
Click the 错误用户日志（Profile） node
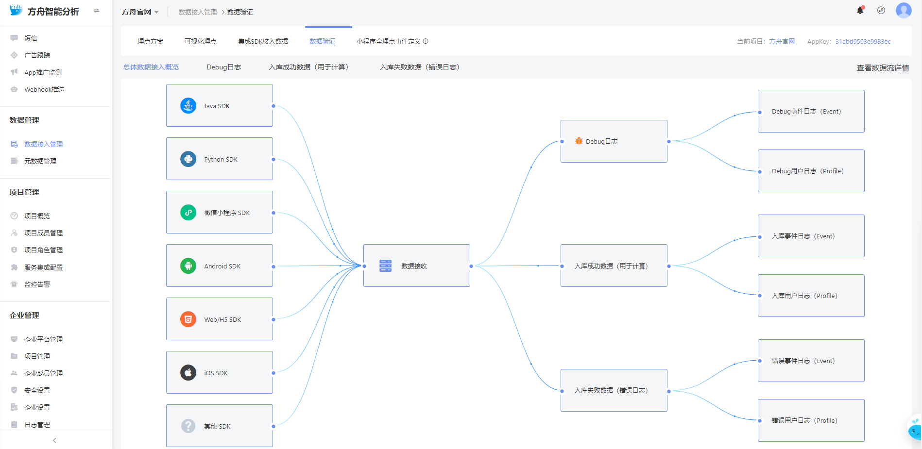811,420
